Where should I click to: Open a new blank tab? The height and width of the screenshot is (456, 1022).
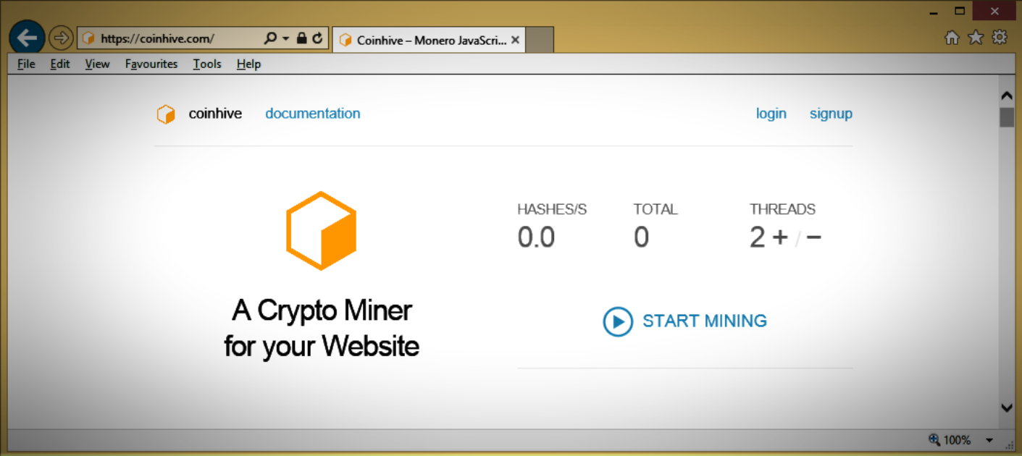click(540, 41)
